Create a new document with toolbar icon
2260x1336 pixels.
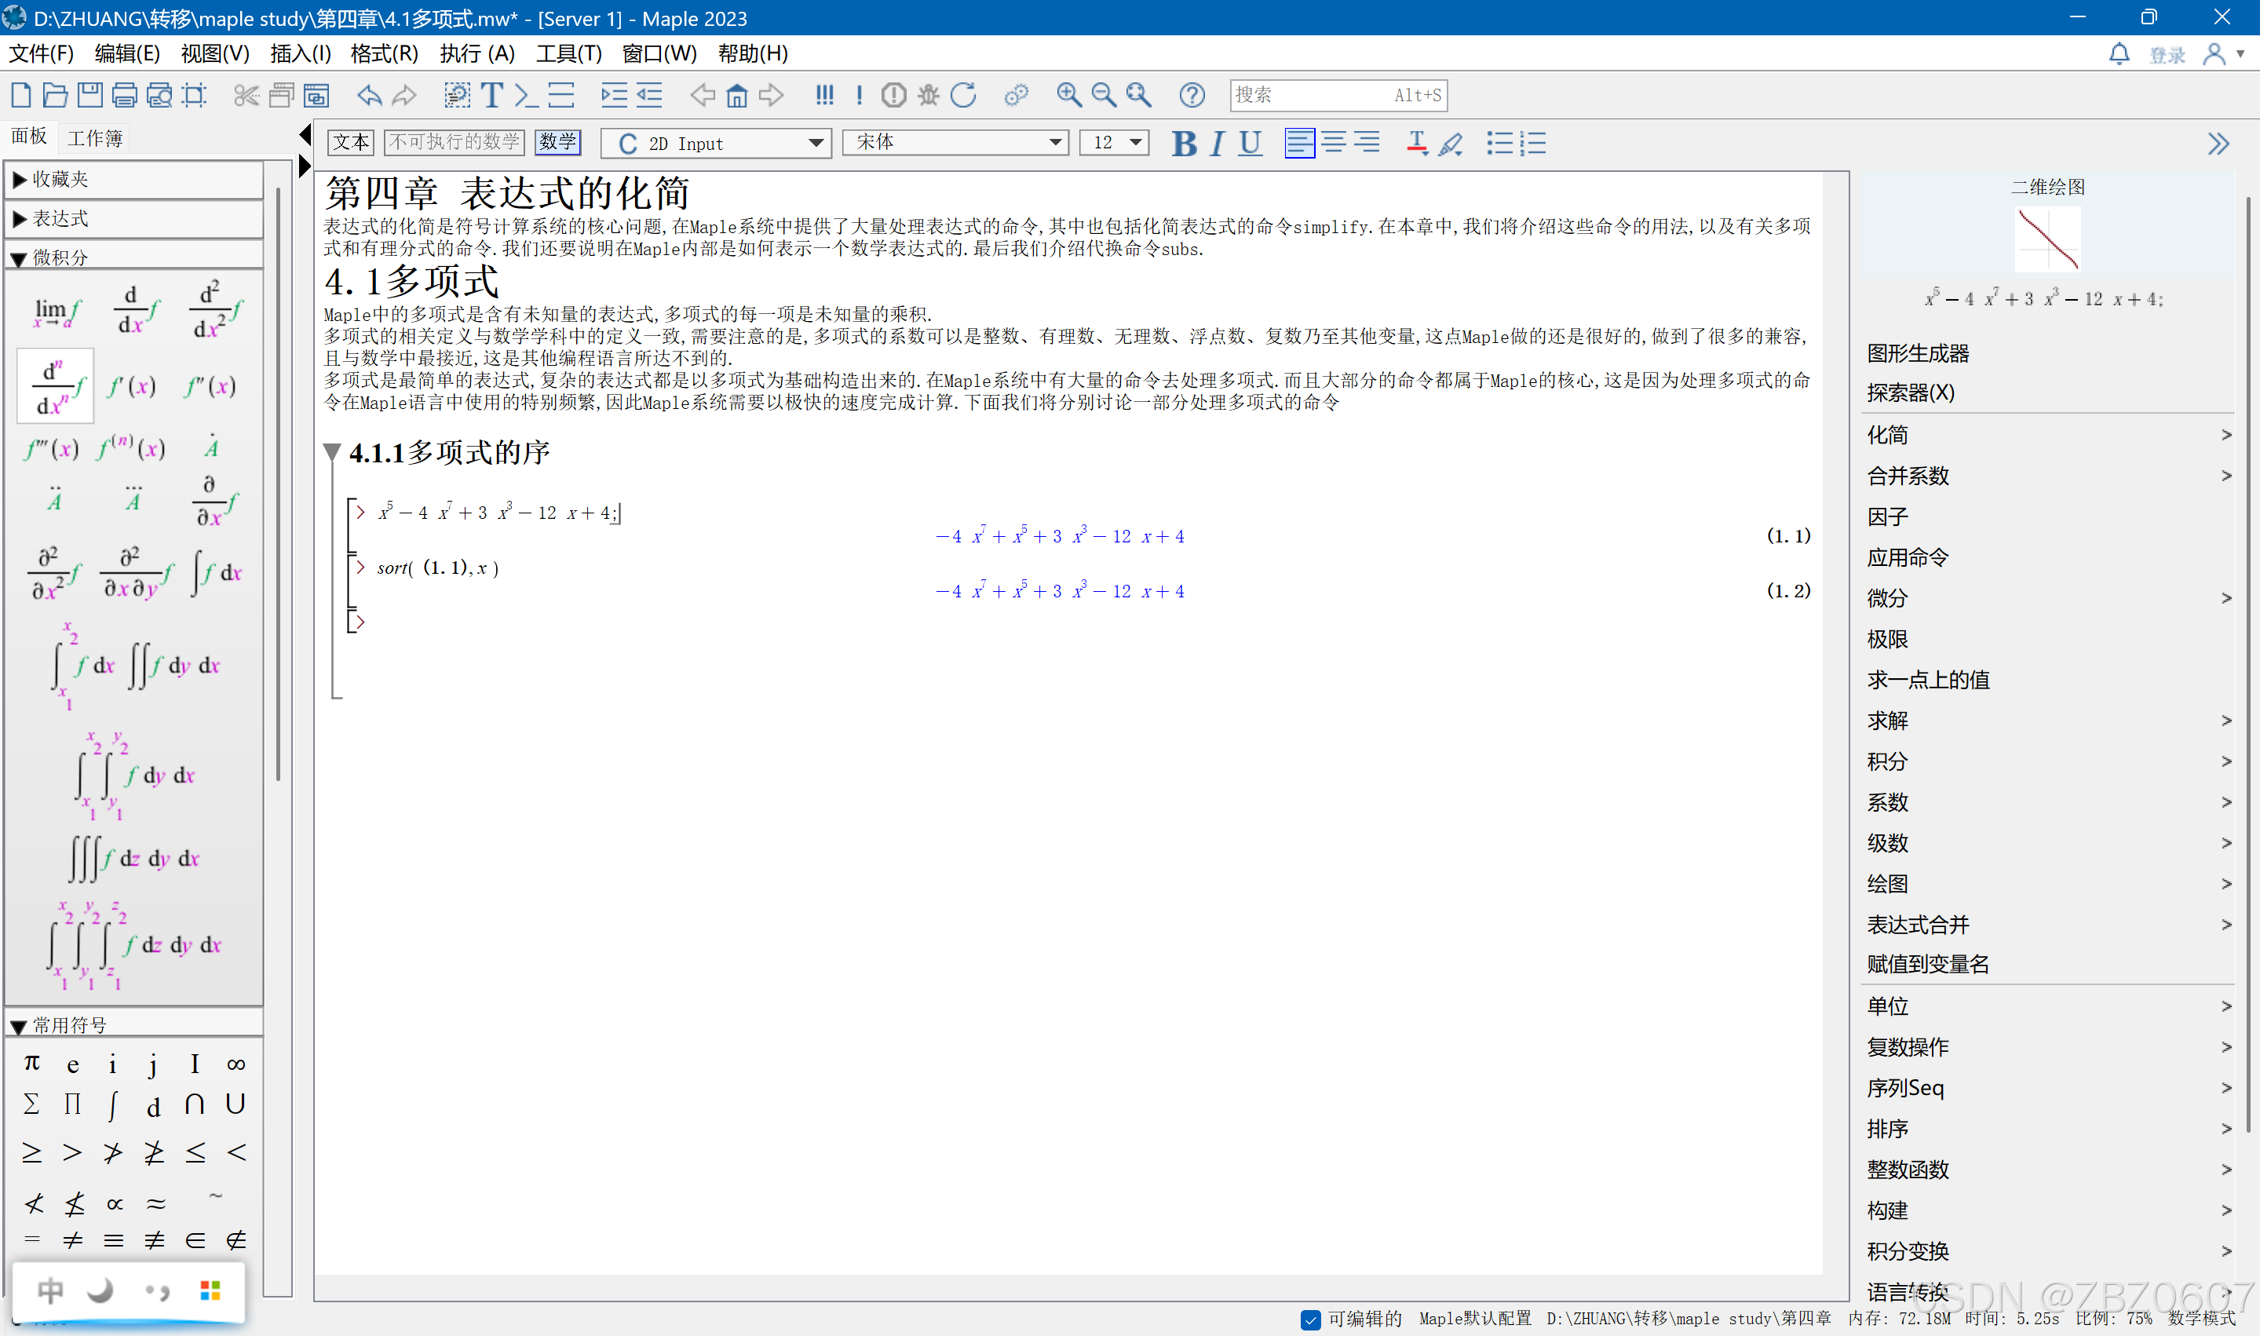(22, 94)
